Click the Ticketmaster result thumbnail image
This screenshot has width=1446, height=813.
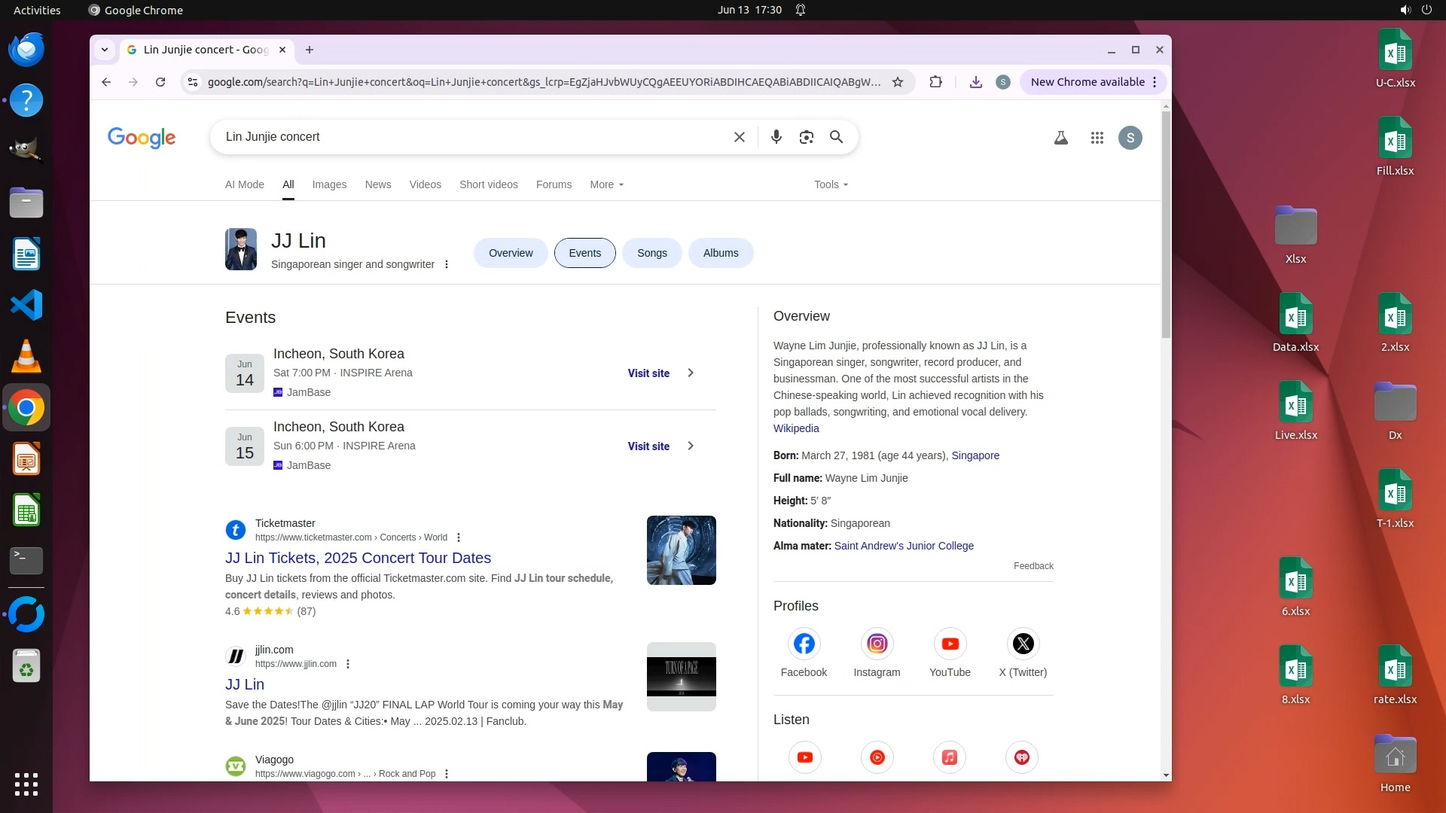pyautogui.click(x=681, y=550)
